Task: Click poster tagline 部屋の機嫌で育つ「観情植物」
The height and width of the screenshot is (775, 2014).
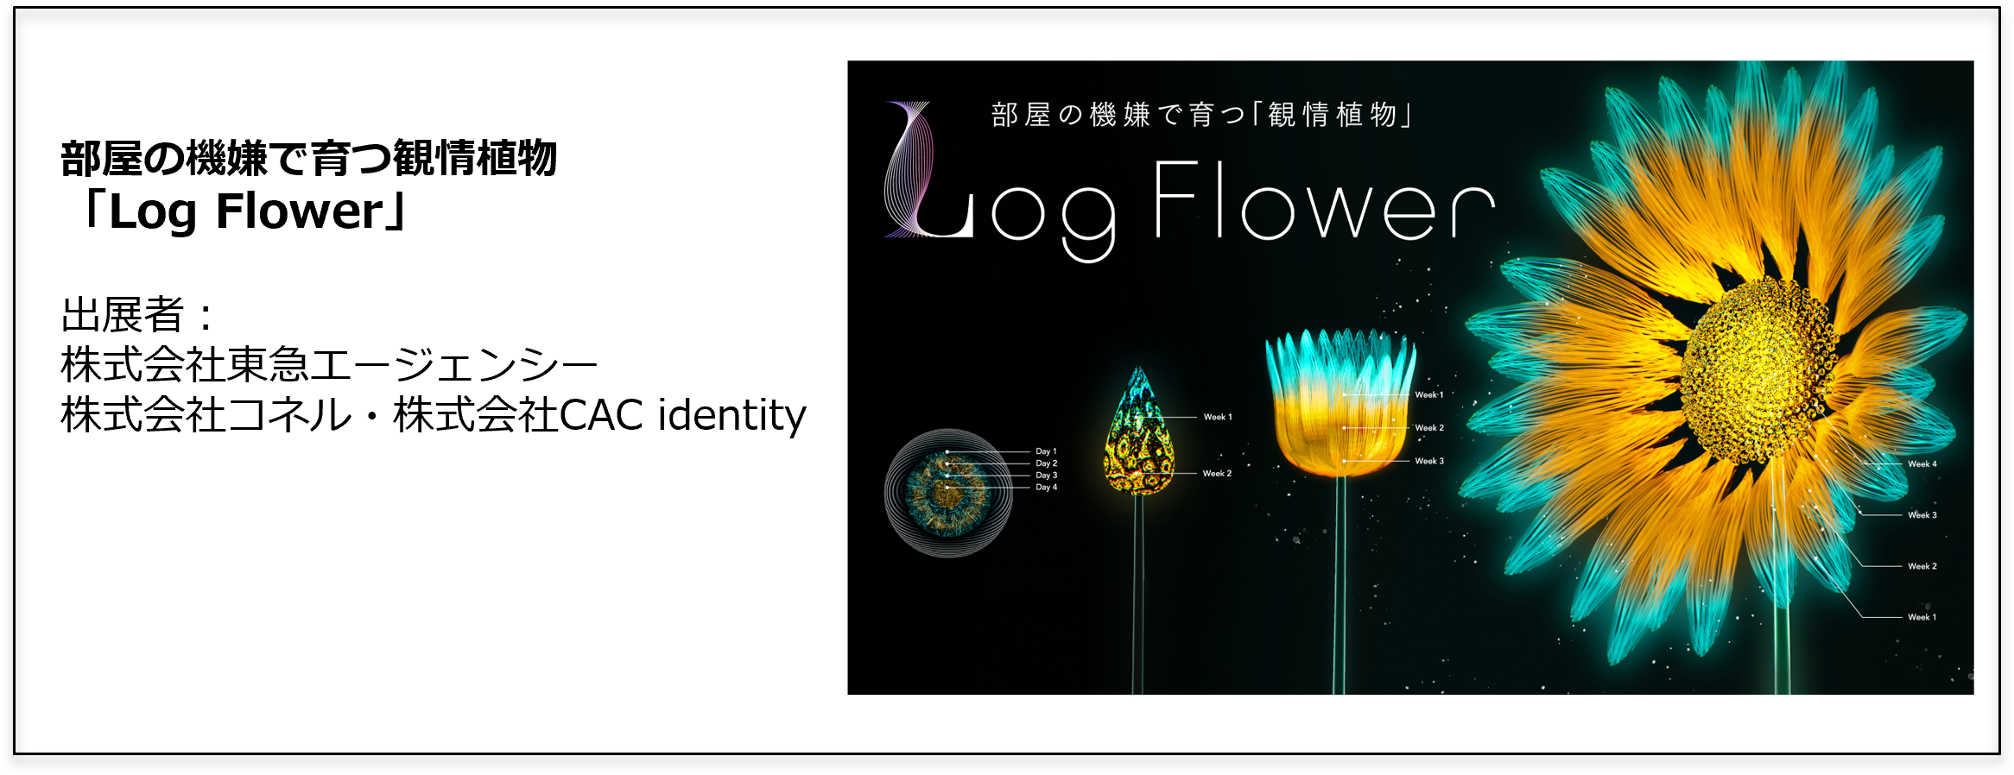Action: [1202, 115]
